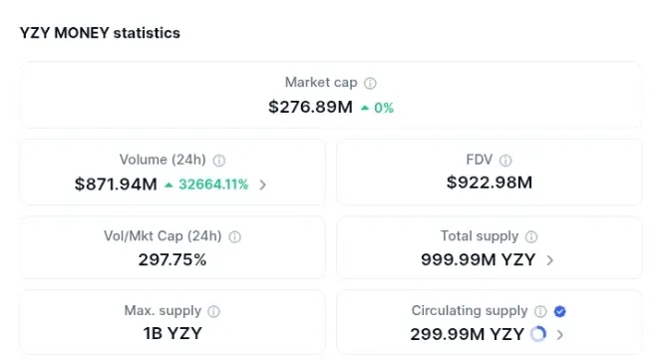
Task: Click the blue verified badge icon
Action: pyautogui.click(x=560, y=312)
